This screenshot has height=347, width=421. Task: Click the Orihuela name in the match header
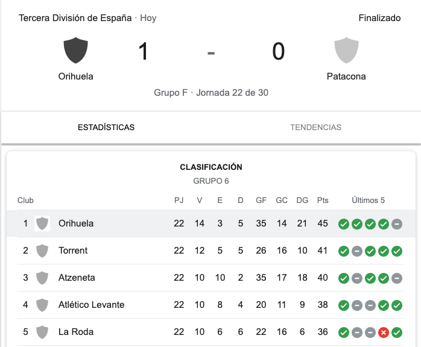[x=76, y=77]
